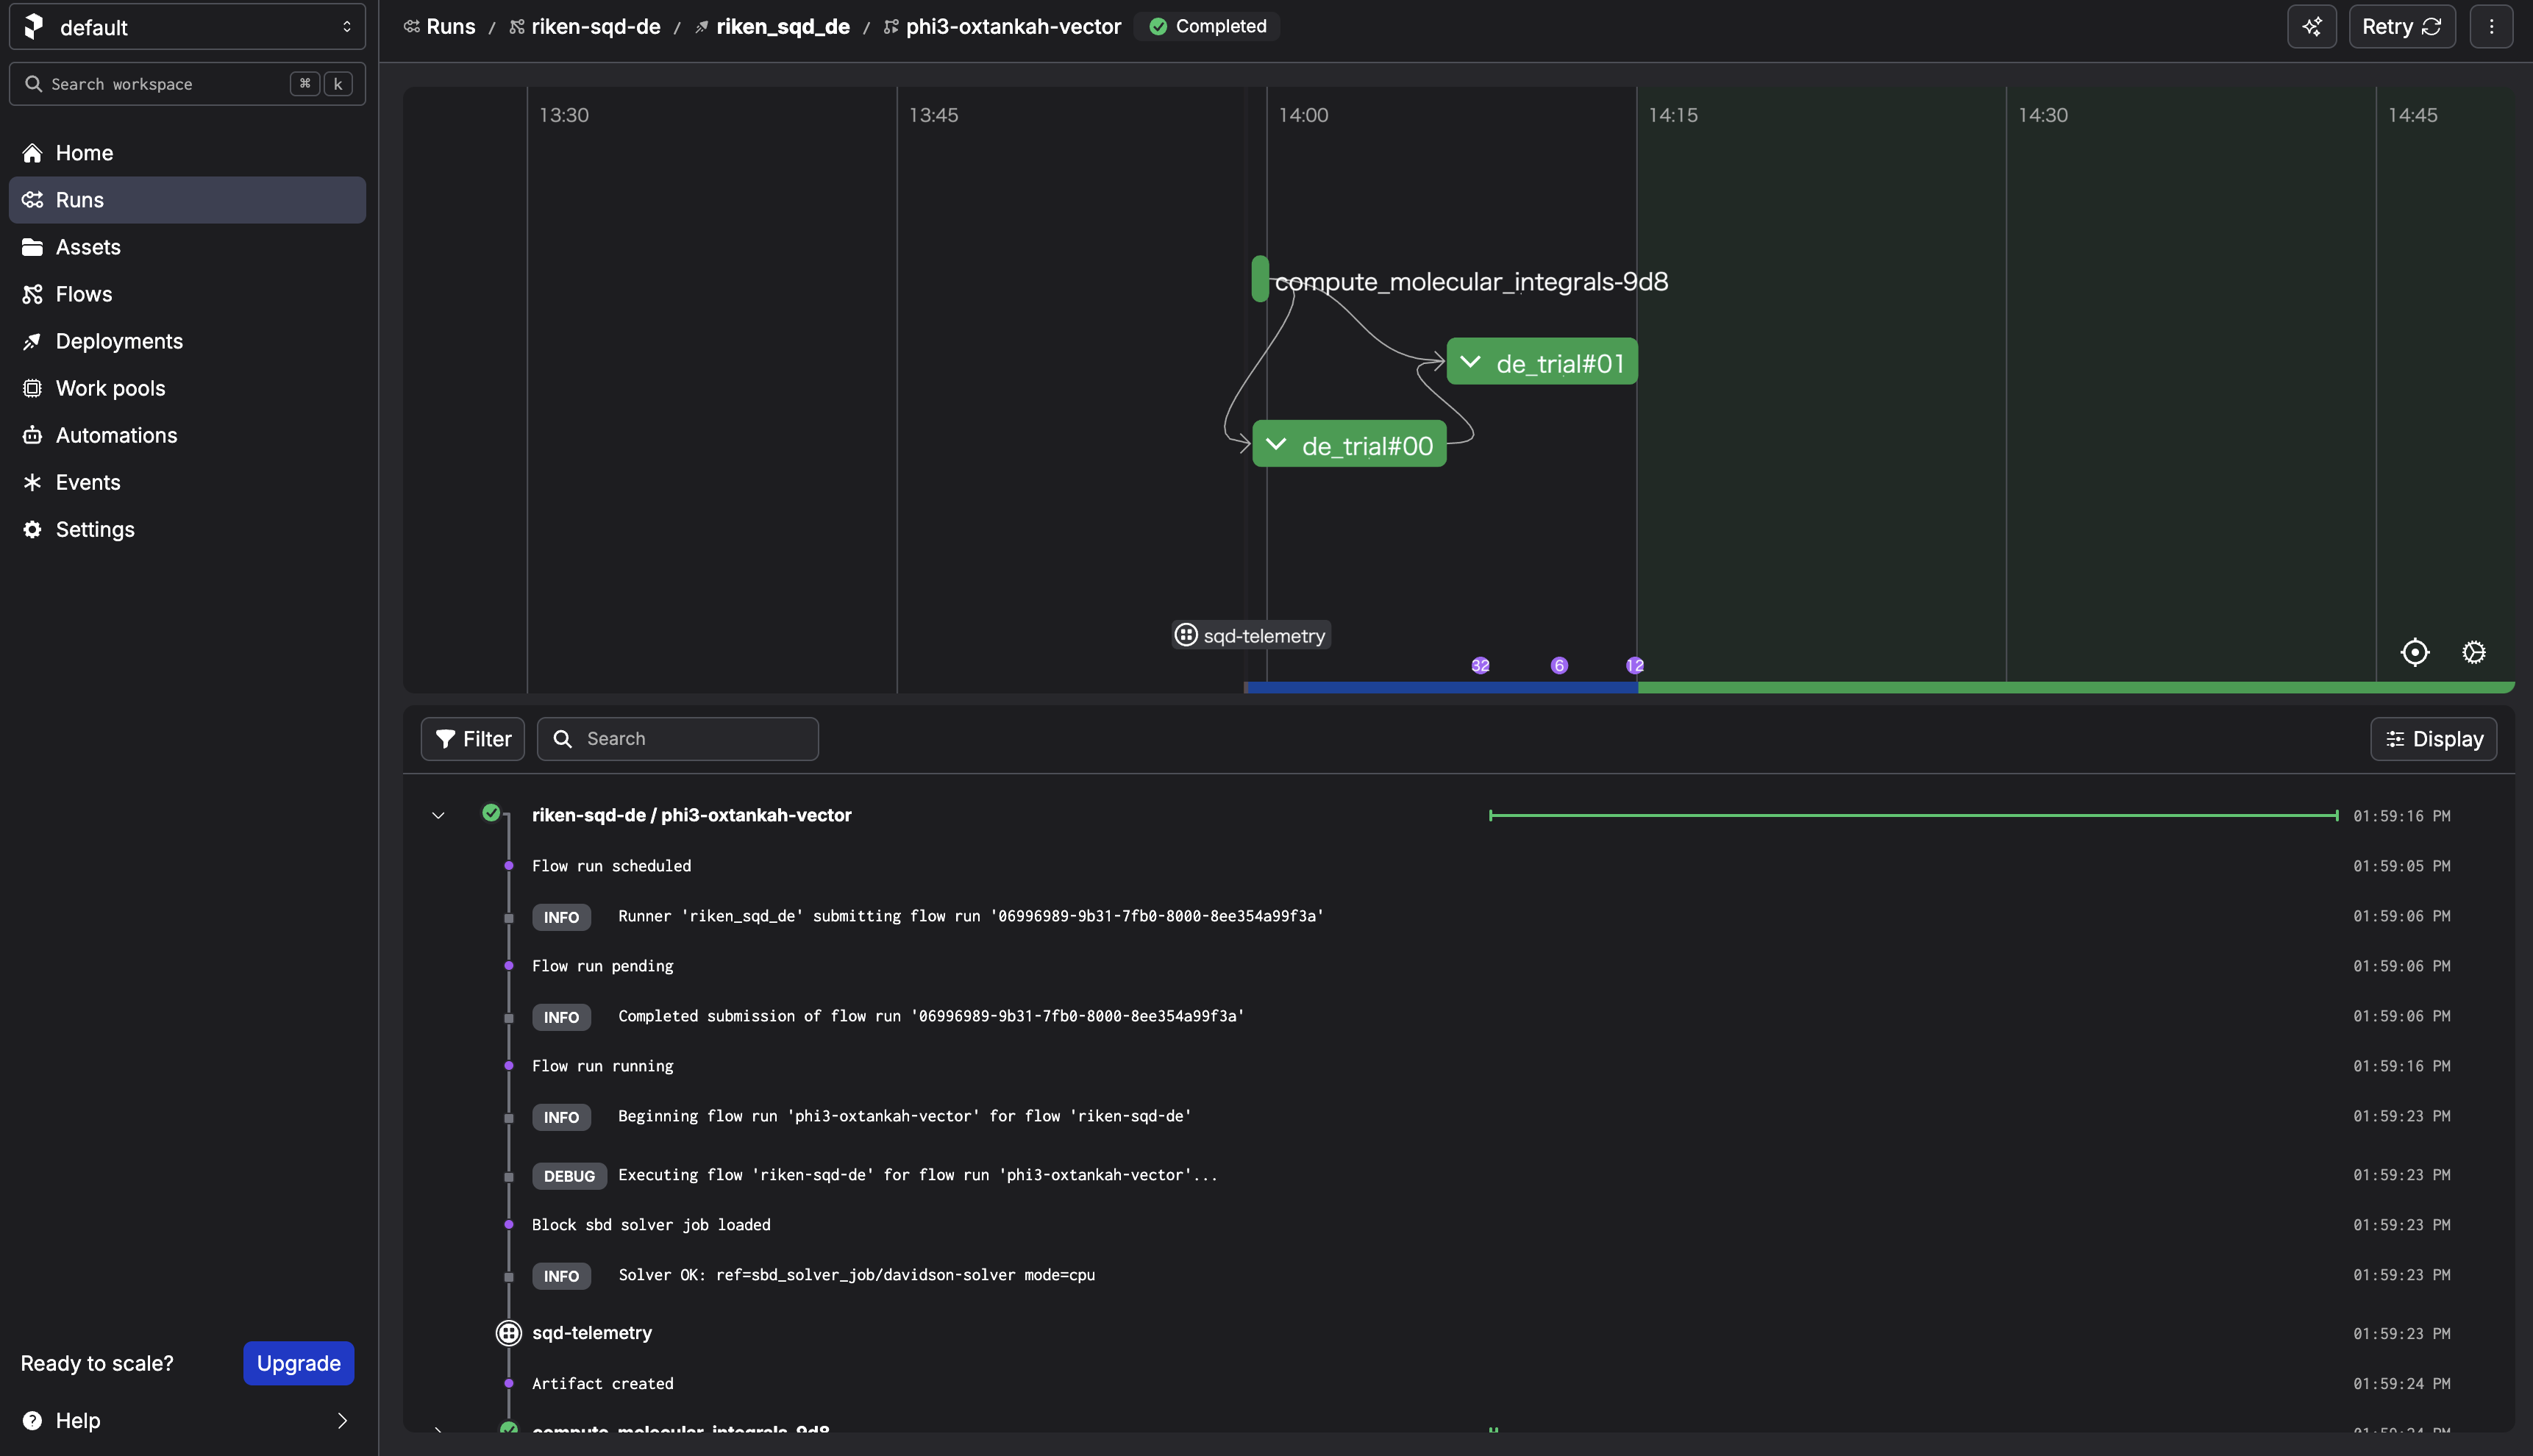Click the AI sparkle icon button
This screenshot has width=2533, height=1456.
coord(2311,27)
